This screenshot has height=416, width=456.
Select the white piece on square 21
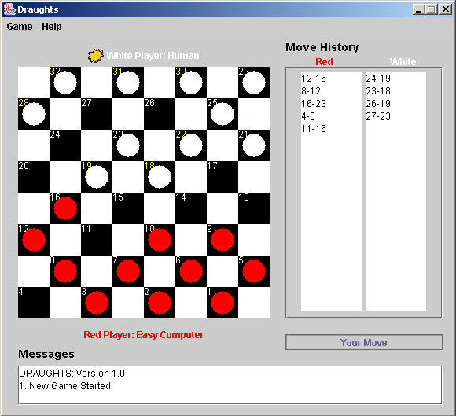254,145
